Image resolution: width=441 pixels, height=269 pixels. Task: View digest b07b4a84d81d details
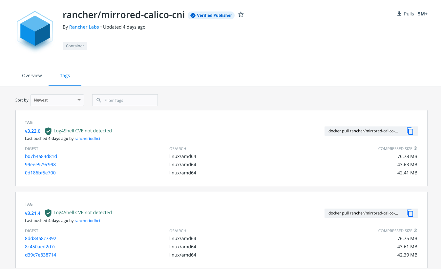(41, 156)
